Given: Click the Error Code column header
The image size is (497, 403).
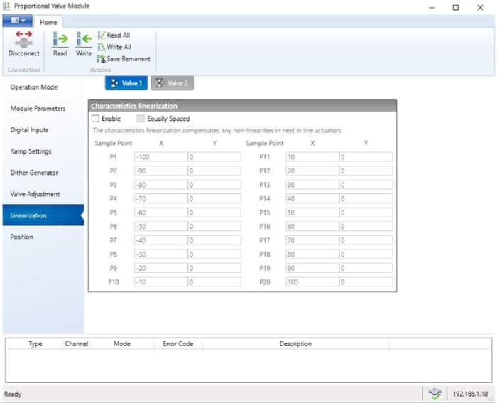Looking at the screenshot, I should pyautogui.click(x=177, y=344).
